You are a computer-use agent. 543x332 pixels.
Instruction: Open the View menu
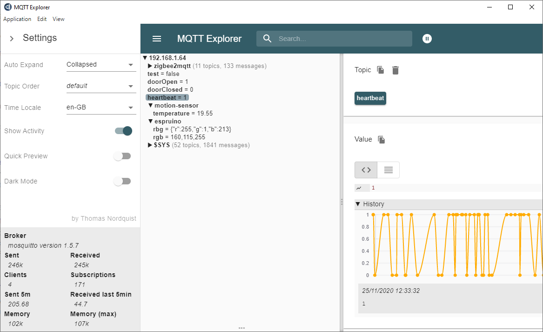[59, 19]
